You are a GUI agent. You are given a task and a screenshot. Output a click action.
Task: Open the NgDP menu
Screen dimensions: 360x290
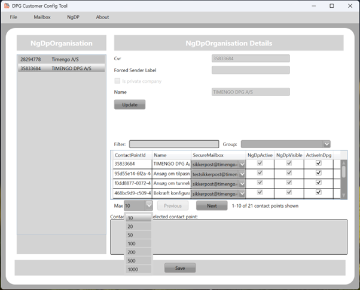[73, 17]
